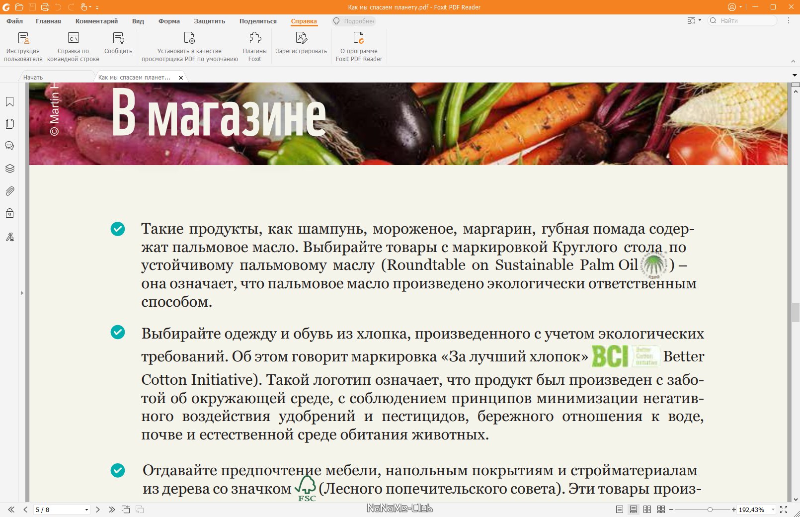Open the Комментарий ribbon tab
Screen dimensions: 800x517
pyautogui.click(x=96, y=21)
